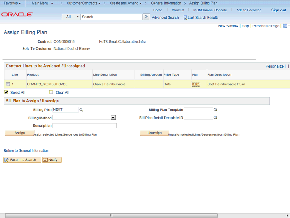Click the Billing Plan Template lookup icon
290x218 pixels.
point(216,110)
